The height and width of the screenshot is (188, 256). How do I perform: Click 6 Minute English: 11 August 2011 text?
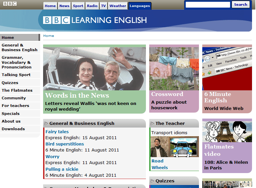(82, 150)
